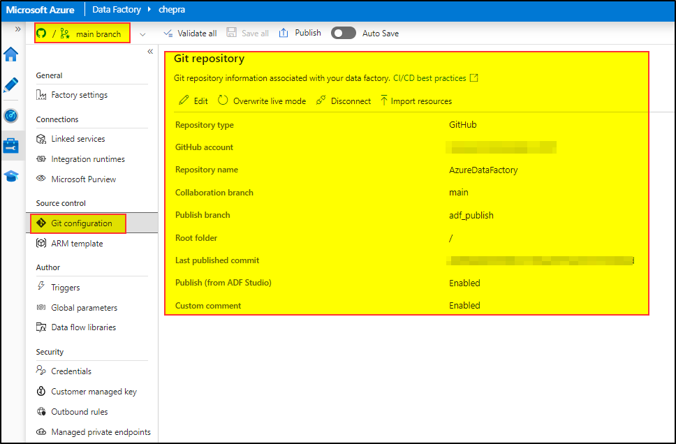Click Microsoft Azure header title
The width and height of the screenshot is (676, 444).
tap(40, 10)
